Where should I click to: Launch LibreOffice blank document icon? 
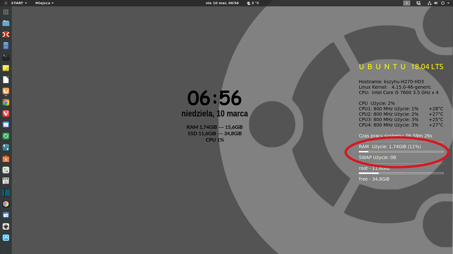tap(6, 80)
